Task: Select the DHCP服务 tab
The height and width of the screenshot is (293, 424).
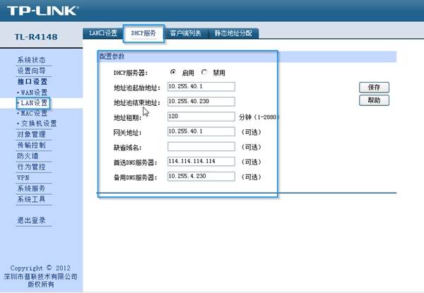Action: tap(143, 33)
